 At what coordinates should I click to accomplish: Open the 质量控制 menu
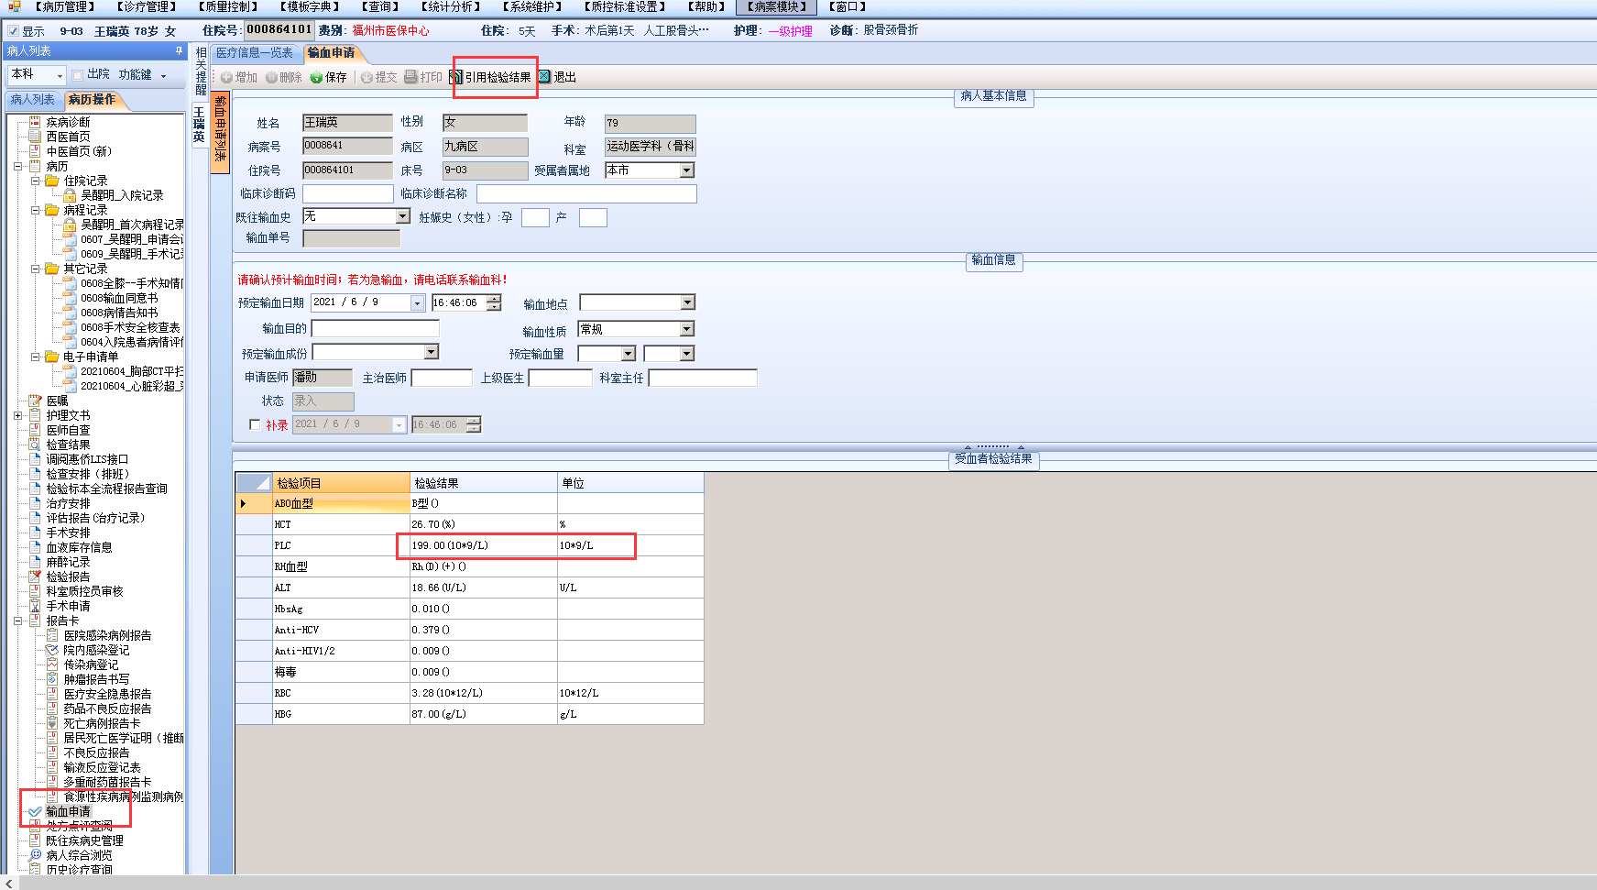[228, 6]
